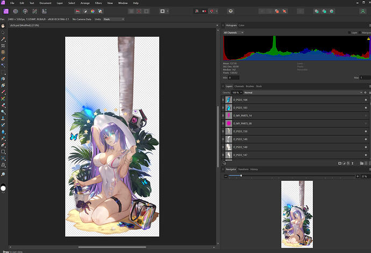Open the Stock tab

coord(259,86)
